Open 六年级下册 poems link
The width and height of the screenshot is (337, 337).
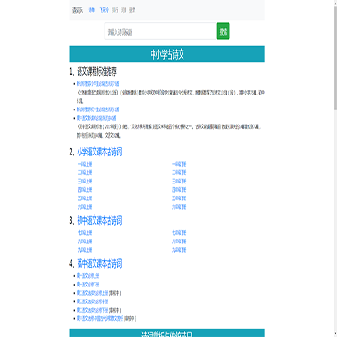[180, 207]
